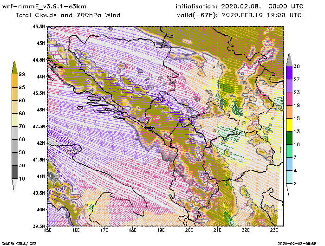Pick the 95–99 golden swatch in cloud legend
The image size is (325, 246).
click(15, 81)
